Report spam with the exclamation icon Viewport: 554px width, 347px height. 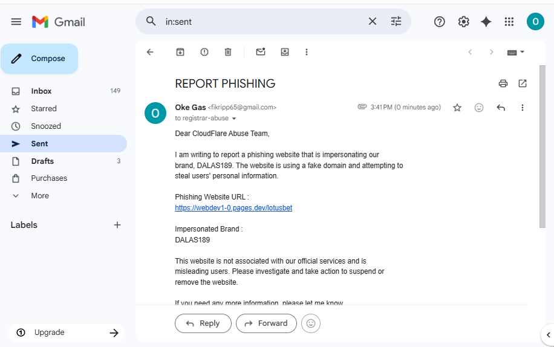point(204,52)
